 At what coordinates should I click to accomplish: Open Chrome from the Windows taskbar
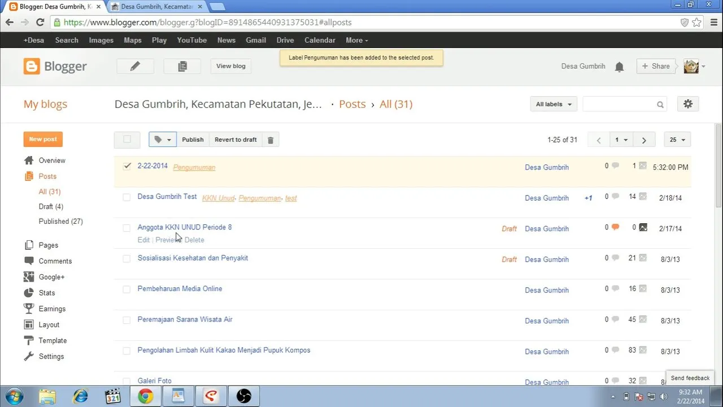click(146, 396)
